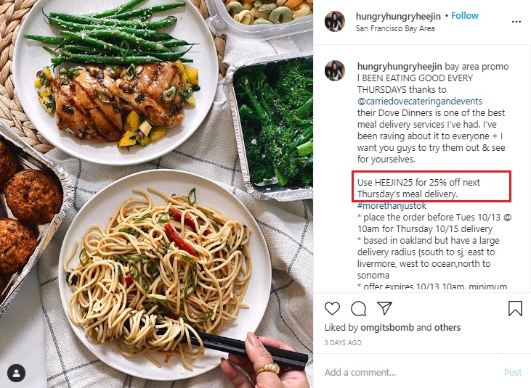View others who liked the post
Viewport: 531px width, 388px height.
447,328
